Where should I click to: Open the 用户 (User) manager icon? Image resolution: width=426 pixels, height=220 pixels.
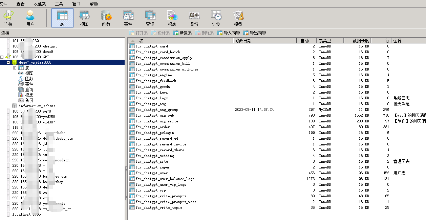coord(30,18)
